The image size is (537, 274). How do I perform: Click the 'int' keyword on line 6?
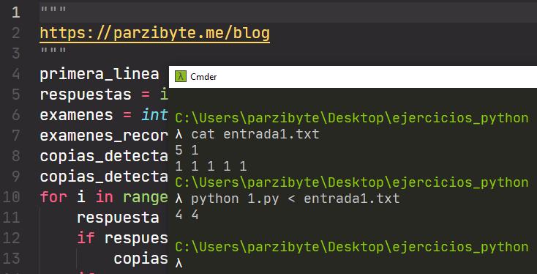tap(155, 115)
